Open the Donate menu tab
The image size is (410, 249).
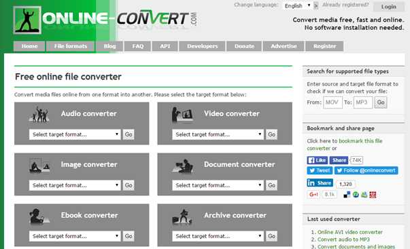pyautogui.click(x=244, y=46)
